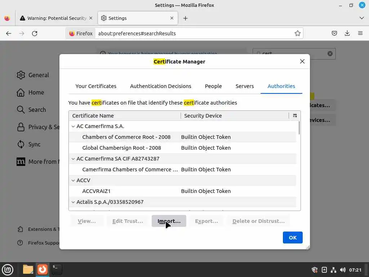Launch the file manager from taskbar
The height and width of the screenshot is (277, 369).
point(28,269)
